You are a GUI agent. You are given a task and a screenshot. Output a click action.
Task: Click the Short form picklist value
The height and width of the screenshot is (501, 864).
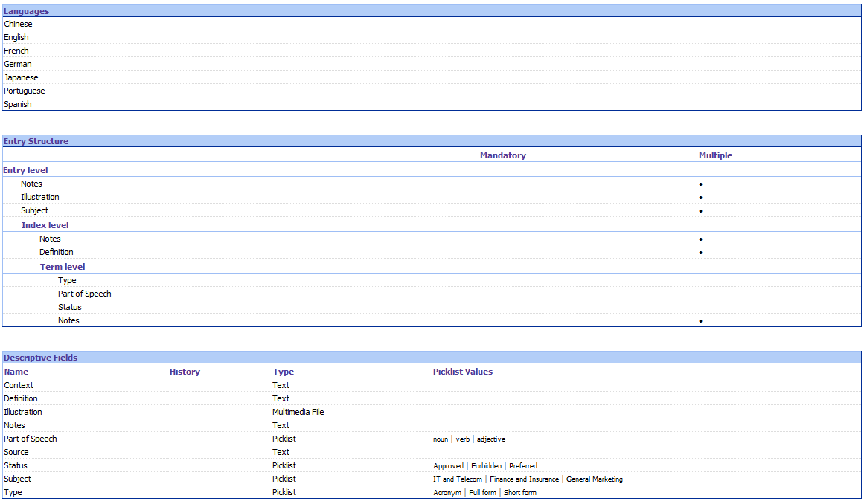pos(519,493)
